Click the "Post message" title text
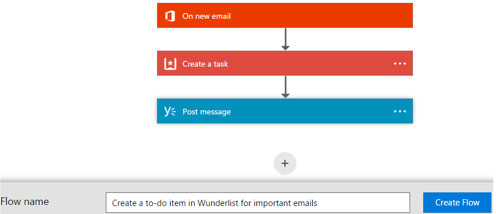 [206, 112]
